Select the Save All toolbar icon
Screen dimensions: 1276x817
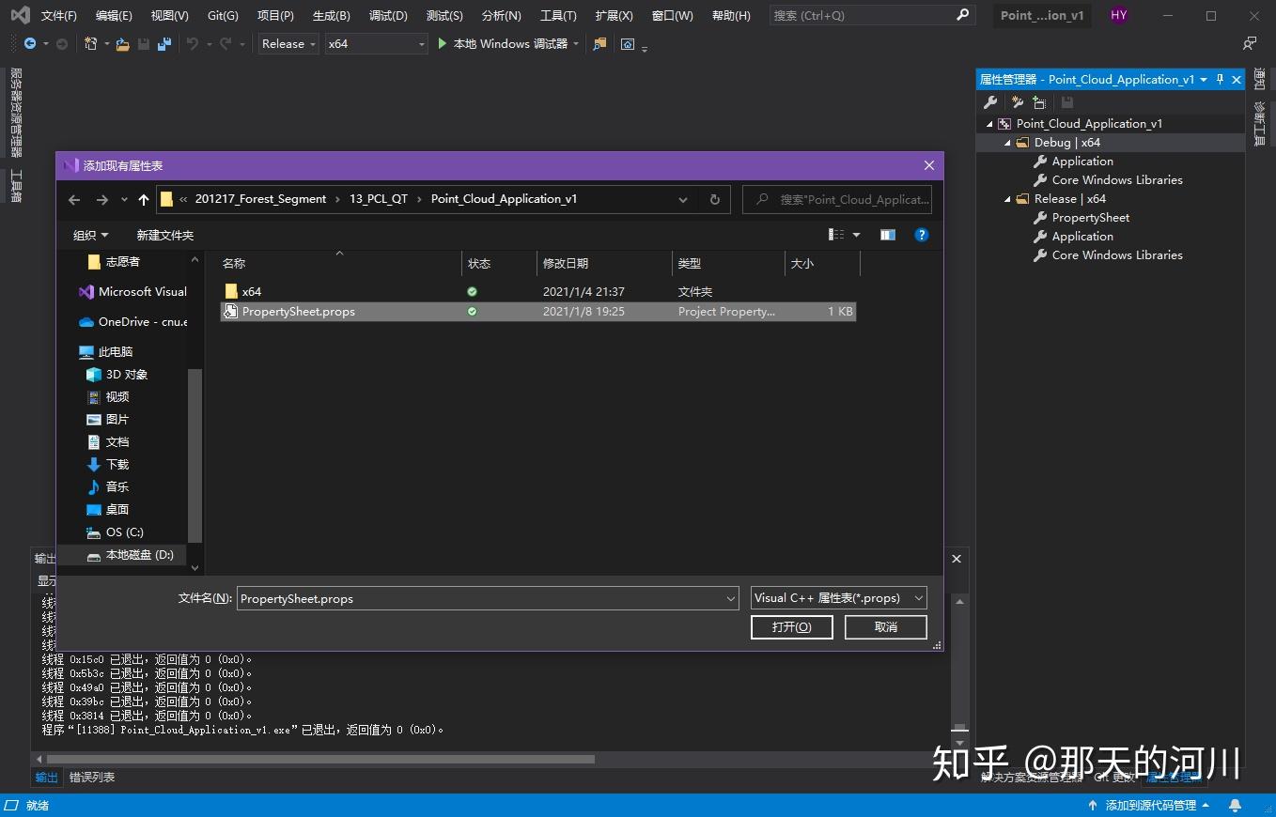(164, 43)
